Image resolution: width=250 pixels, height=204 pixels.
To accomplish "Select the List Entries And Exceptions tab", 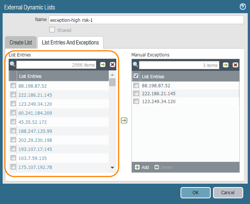I will [70, 43].
